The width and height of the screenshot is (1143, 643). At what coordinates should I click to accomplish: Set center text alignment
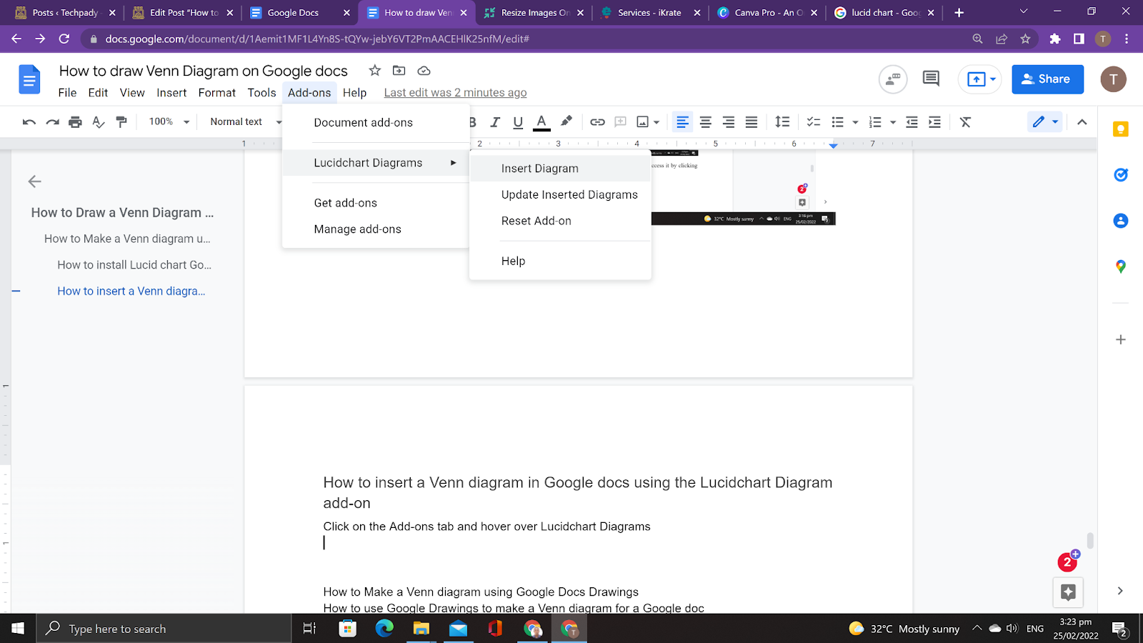[706, 122]
